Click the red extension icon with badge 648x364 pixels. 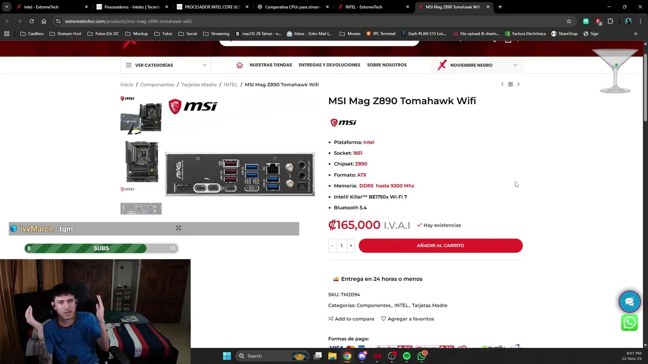point(598,21)
